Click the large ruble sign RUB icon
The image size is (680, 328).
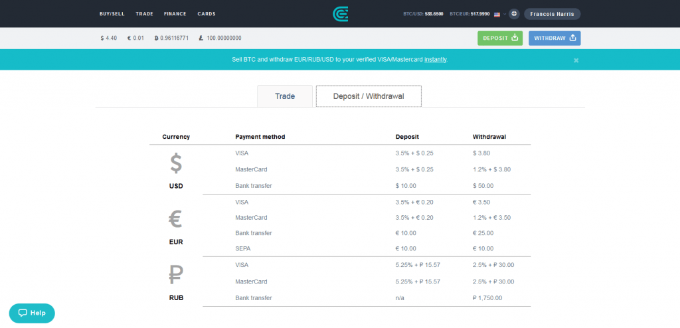coord(176,275)
